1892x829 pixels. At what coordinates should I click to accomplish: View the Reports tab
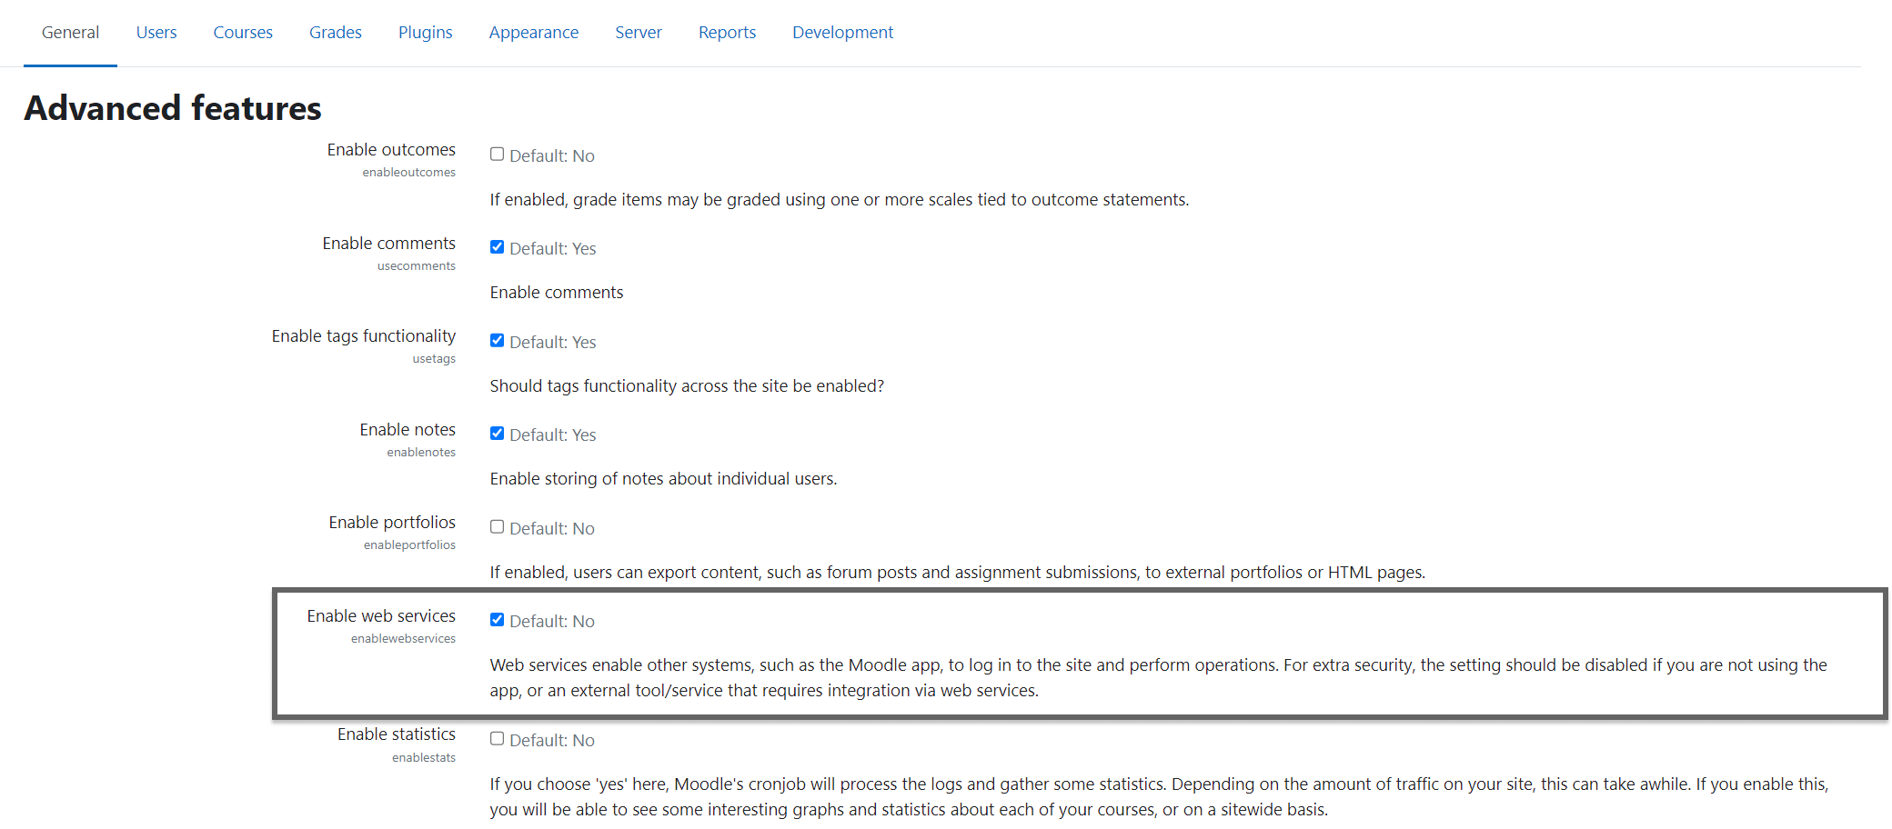(727, 33)
